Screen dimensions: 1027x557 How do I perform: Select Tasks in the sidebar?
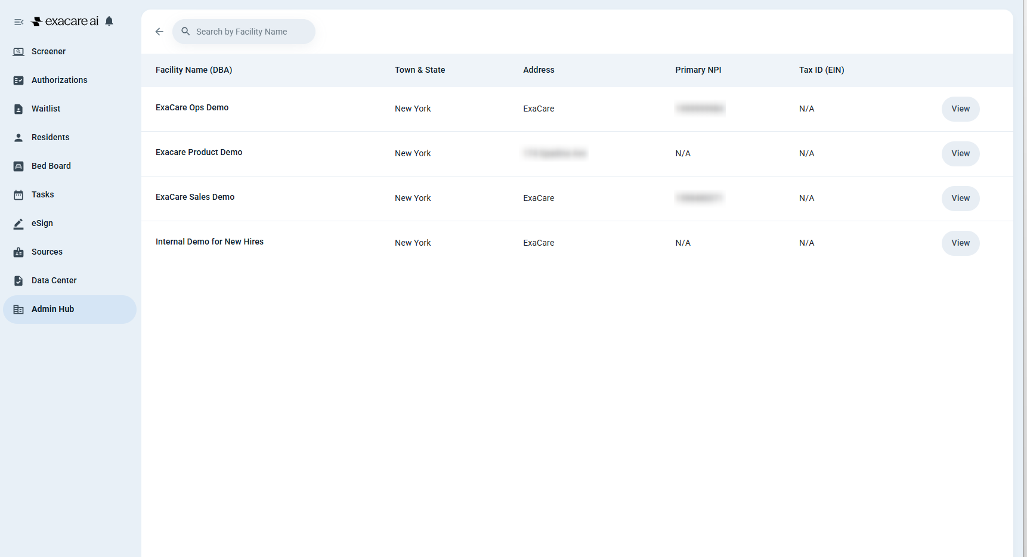[x=70, y=195]
